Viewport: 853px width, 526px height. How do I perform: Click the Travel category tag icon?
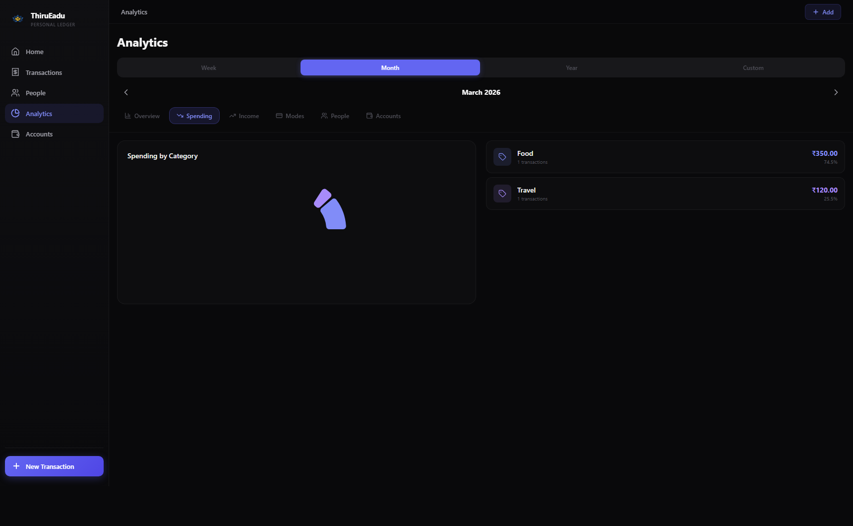pos(502,193)
